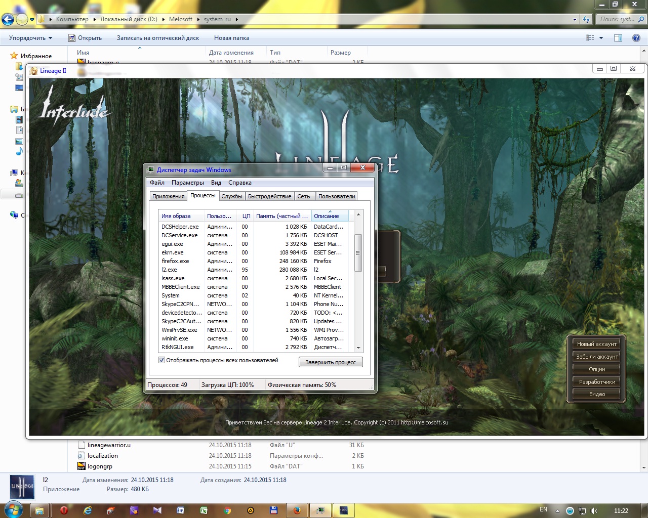Open the Справка menu in Task Manager
648x518 pixels.
pyautogui.click(x=240, y=183)
